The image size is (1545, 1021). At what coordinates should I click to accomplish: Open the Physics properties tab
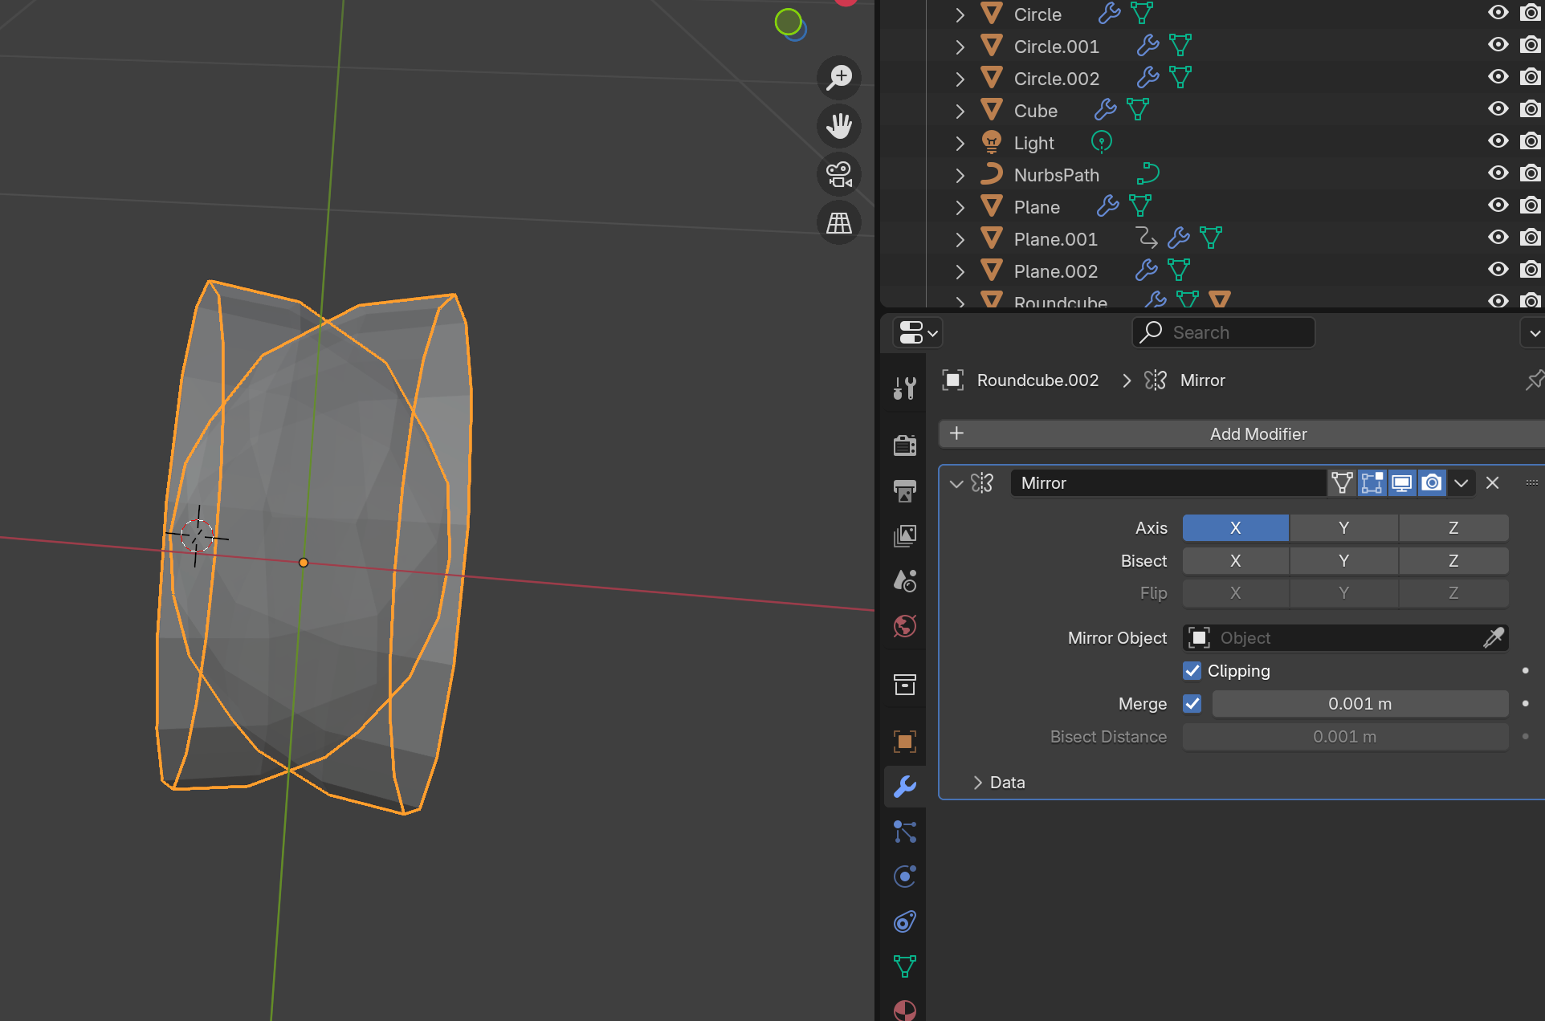pyautogui.click(x=905, y=877)
